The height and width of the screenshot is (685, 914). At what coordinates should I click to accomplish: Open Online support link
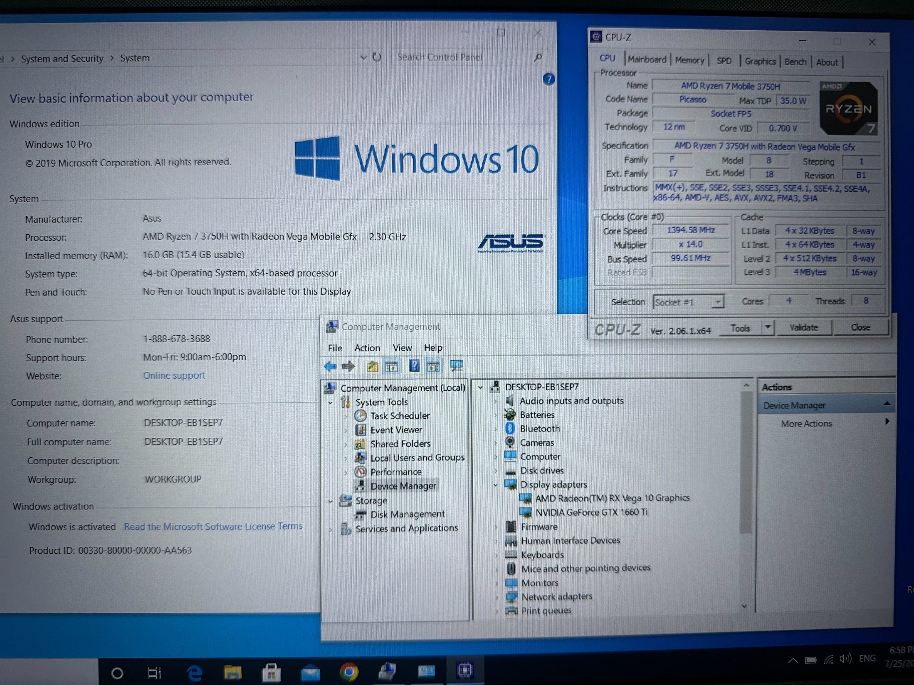[174, 375]
